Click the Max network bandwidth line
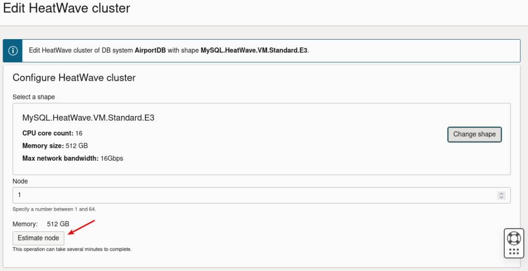This screenshot has width=528, height=271. [73, 158]
